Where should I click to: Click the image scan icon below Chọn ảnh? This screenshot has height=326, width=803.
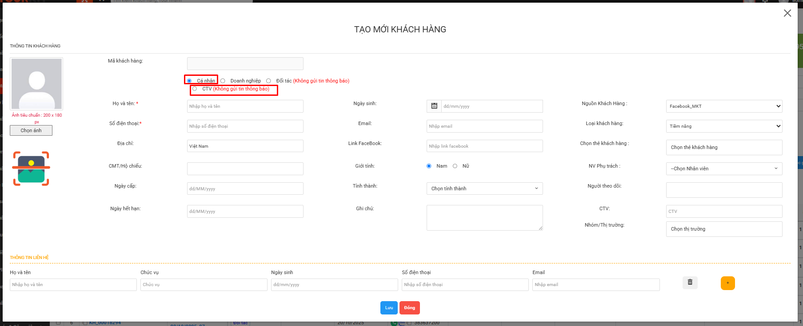(31, 169)
